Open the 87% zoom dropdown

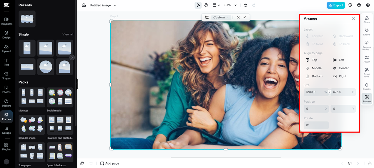[230, 5]
